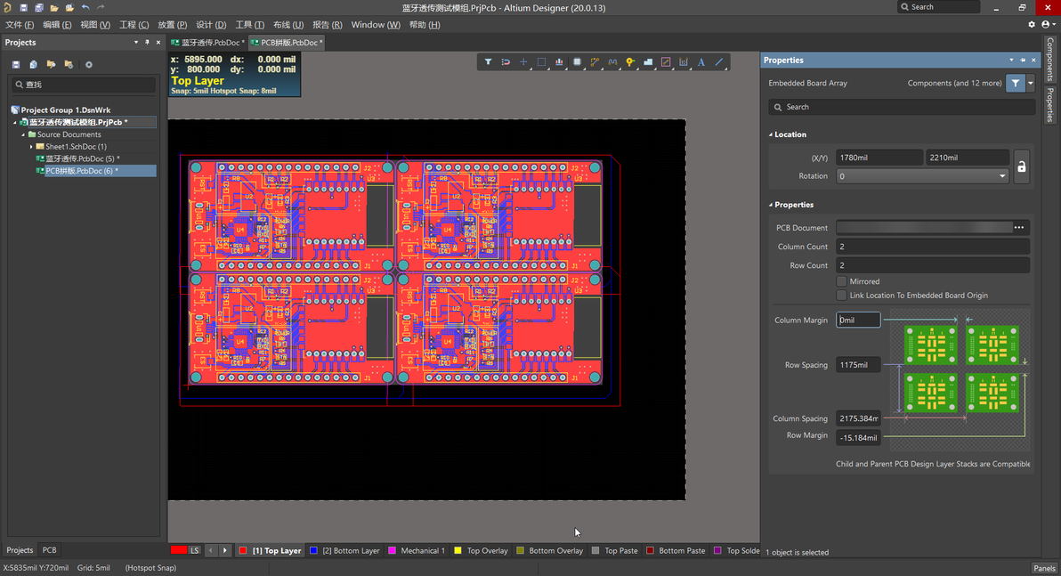Click the Properties panel filter button
The height and width of the screenshot is (576, 1061).
(x=1015, y=84)
